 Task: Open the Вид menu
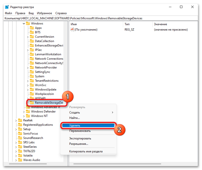(x=31, y=13)
